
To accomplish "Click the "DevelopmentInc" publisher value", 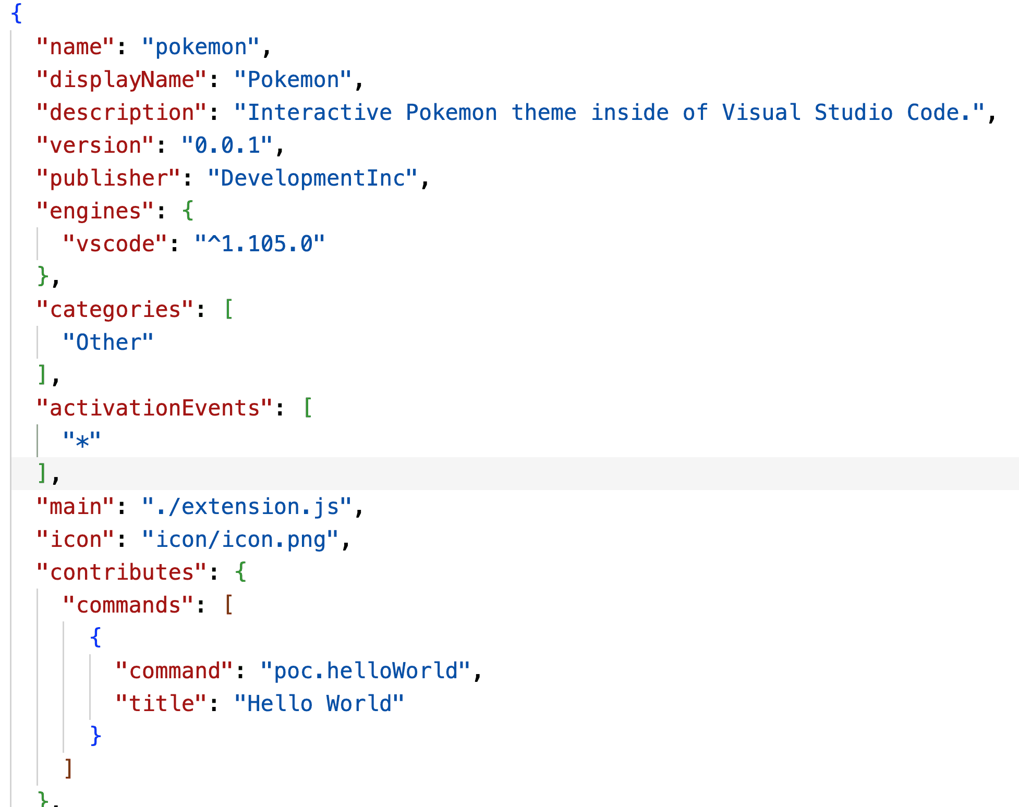I will [312, 179].
